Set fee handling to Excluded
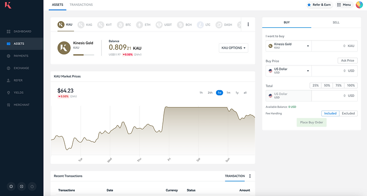The height and width of the screenshot is (196, 367). click(348, 113)
